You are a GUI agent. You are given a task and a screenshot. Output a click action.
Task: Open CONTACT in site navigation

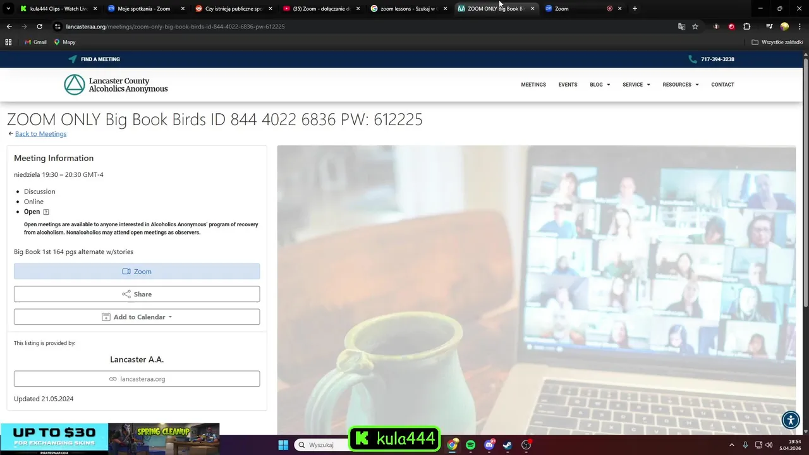722,85
